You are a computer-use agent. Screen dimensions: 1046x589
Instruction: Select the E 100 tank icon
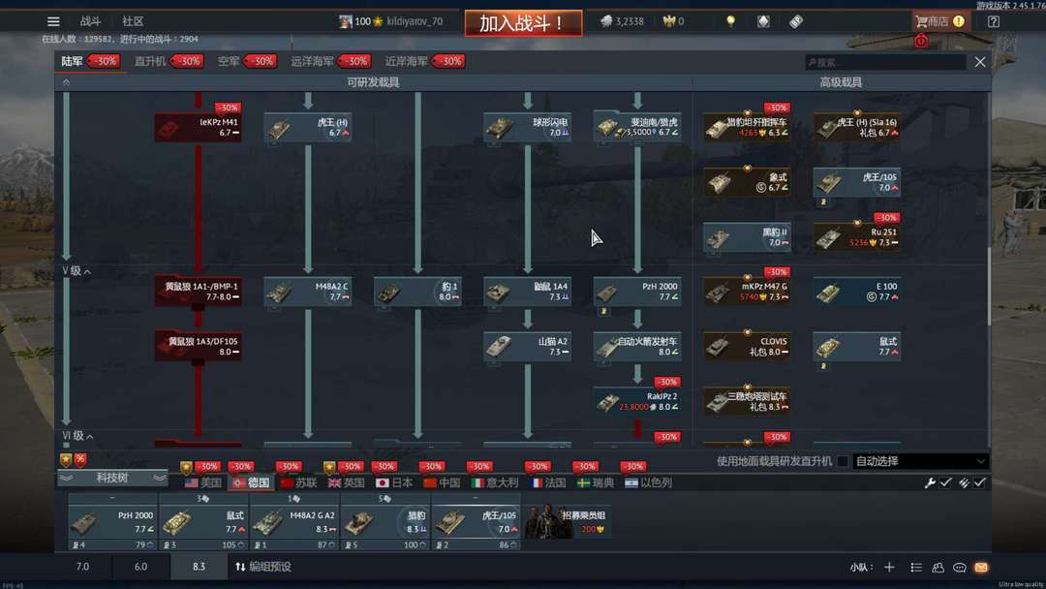pos(856,292)
